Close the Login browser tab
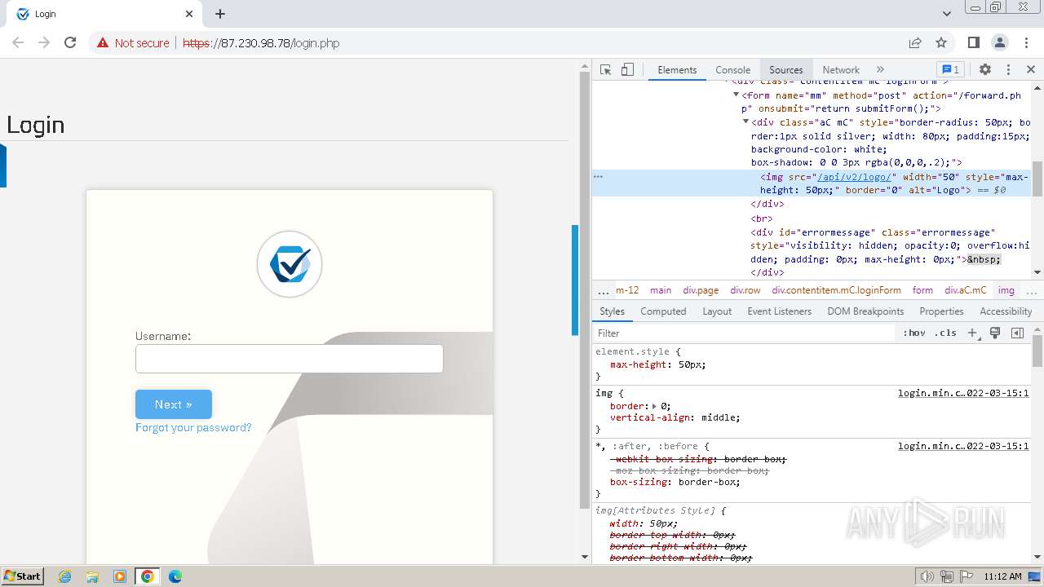Image resolution: width=1044 pixels, height=587 pixels. click(x=189, y=14)
